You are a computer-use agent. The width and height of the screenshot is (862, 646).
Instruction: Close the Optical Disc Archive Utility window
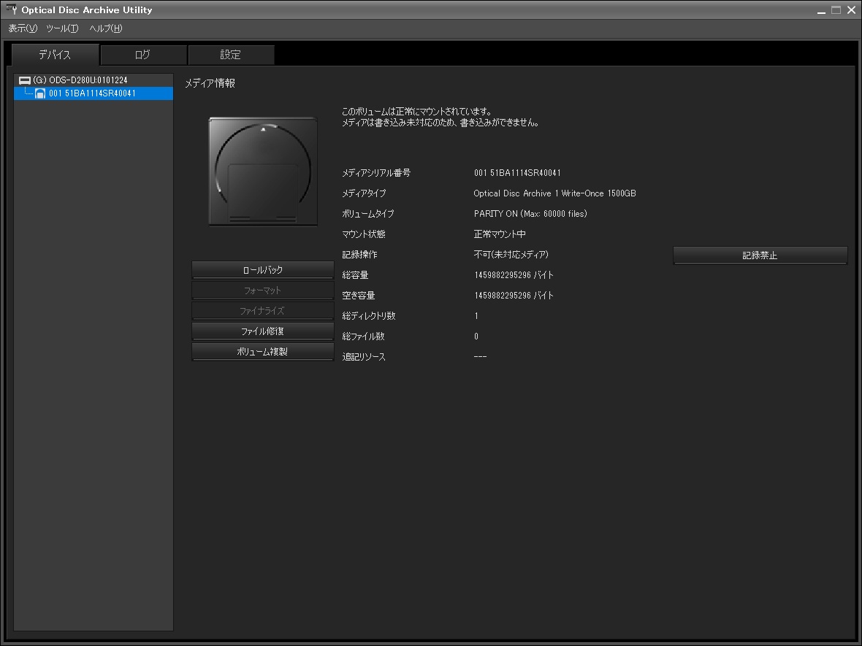pos(852,10)
